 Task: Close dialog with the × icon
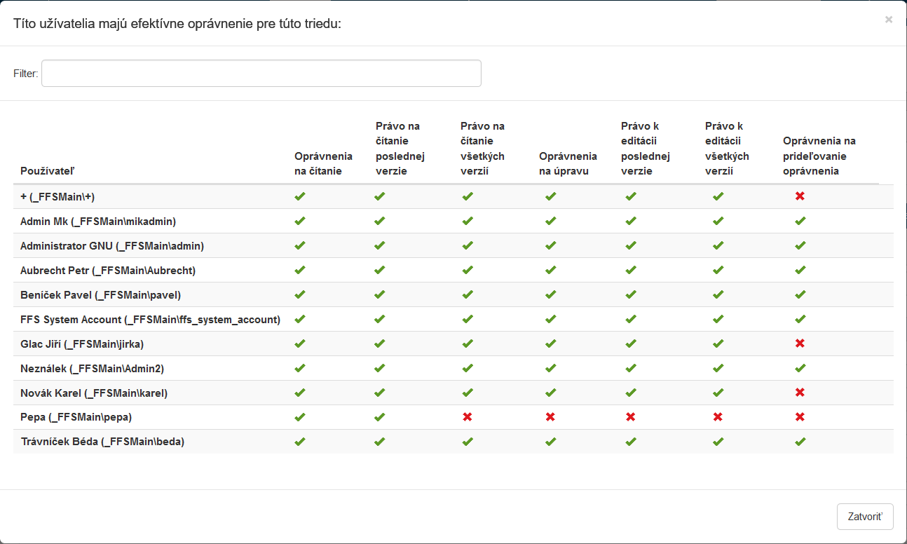(888, 20)
